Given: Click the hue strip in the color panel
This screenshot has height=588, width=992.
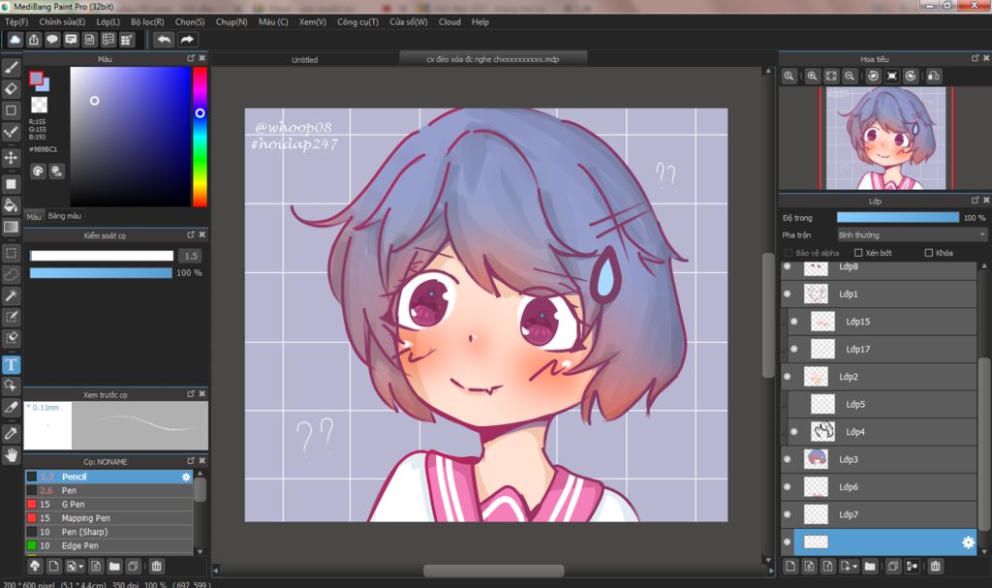Looking at the screenshot, I should click(200, 137).
